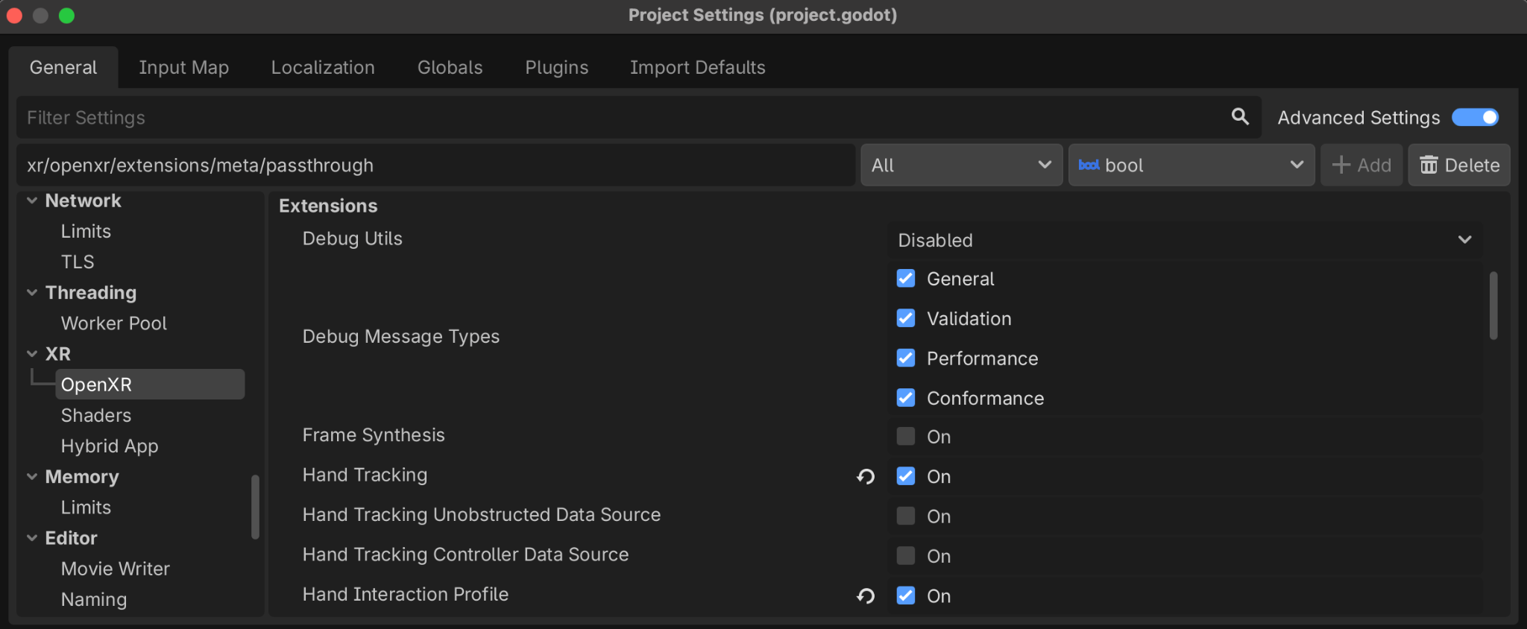Collapse the Memory tree section
Image resolution: width=1527 pixels, height=629 pixels.
pos(32,476)
